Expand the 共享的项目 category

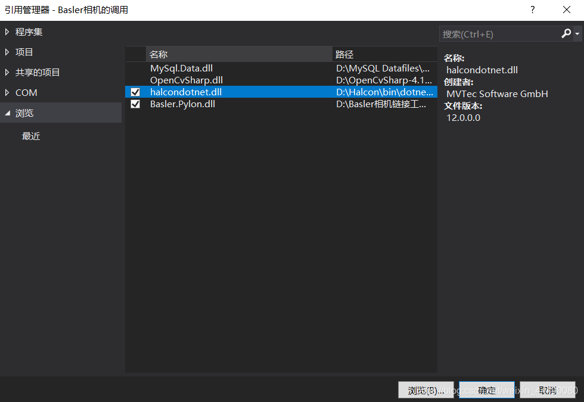click(x=8, y=72)
